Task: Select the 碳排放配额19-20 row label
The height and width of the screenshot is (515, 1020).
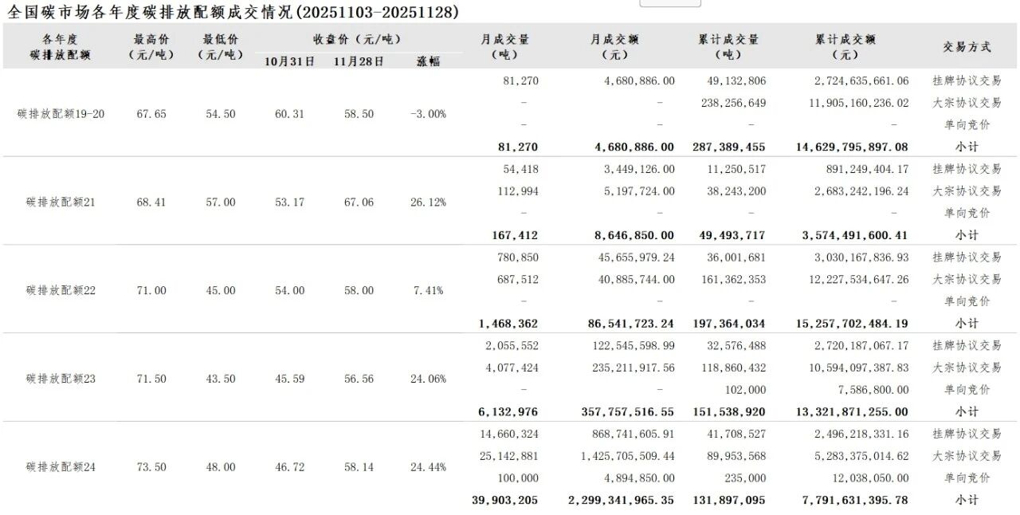Action: pos(61,114)
